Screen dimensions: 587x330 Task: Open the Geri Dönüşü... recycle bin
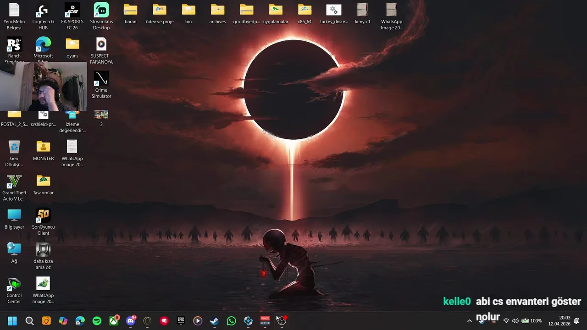(14, 154)
